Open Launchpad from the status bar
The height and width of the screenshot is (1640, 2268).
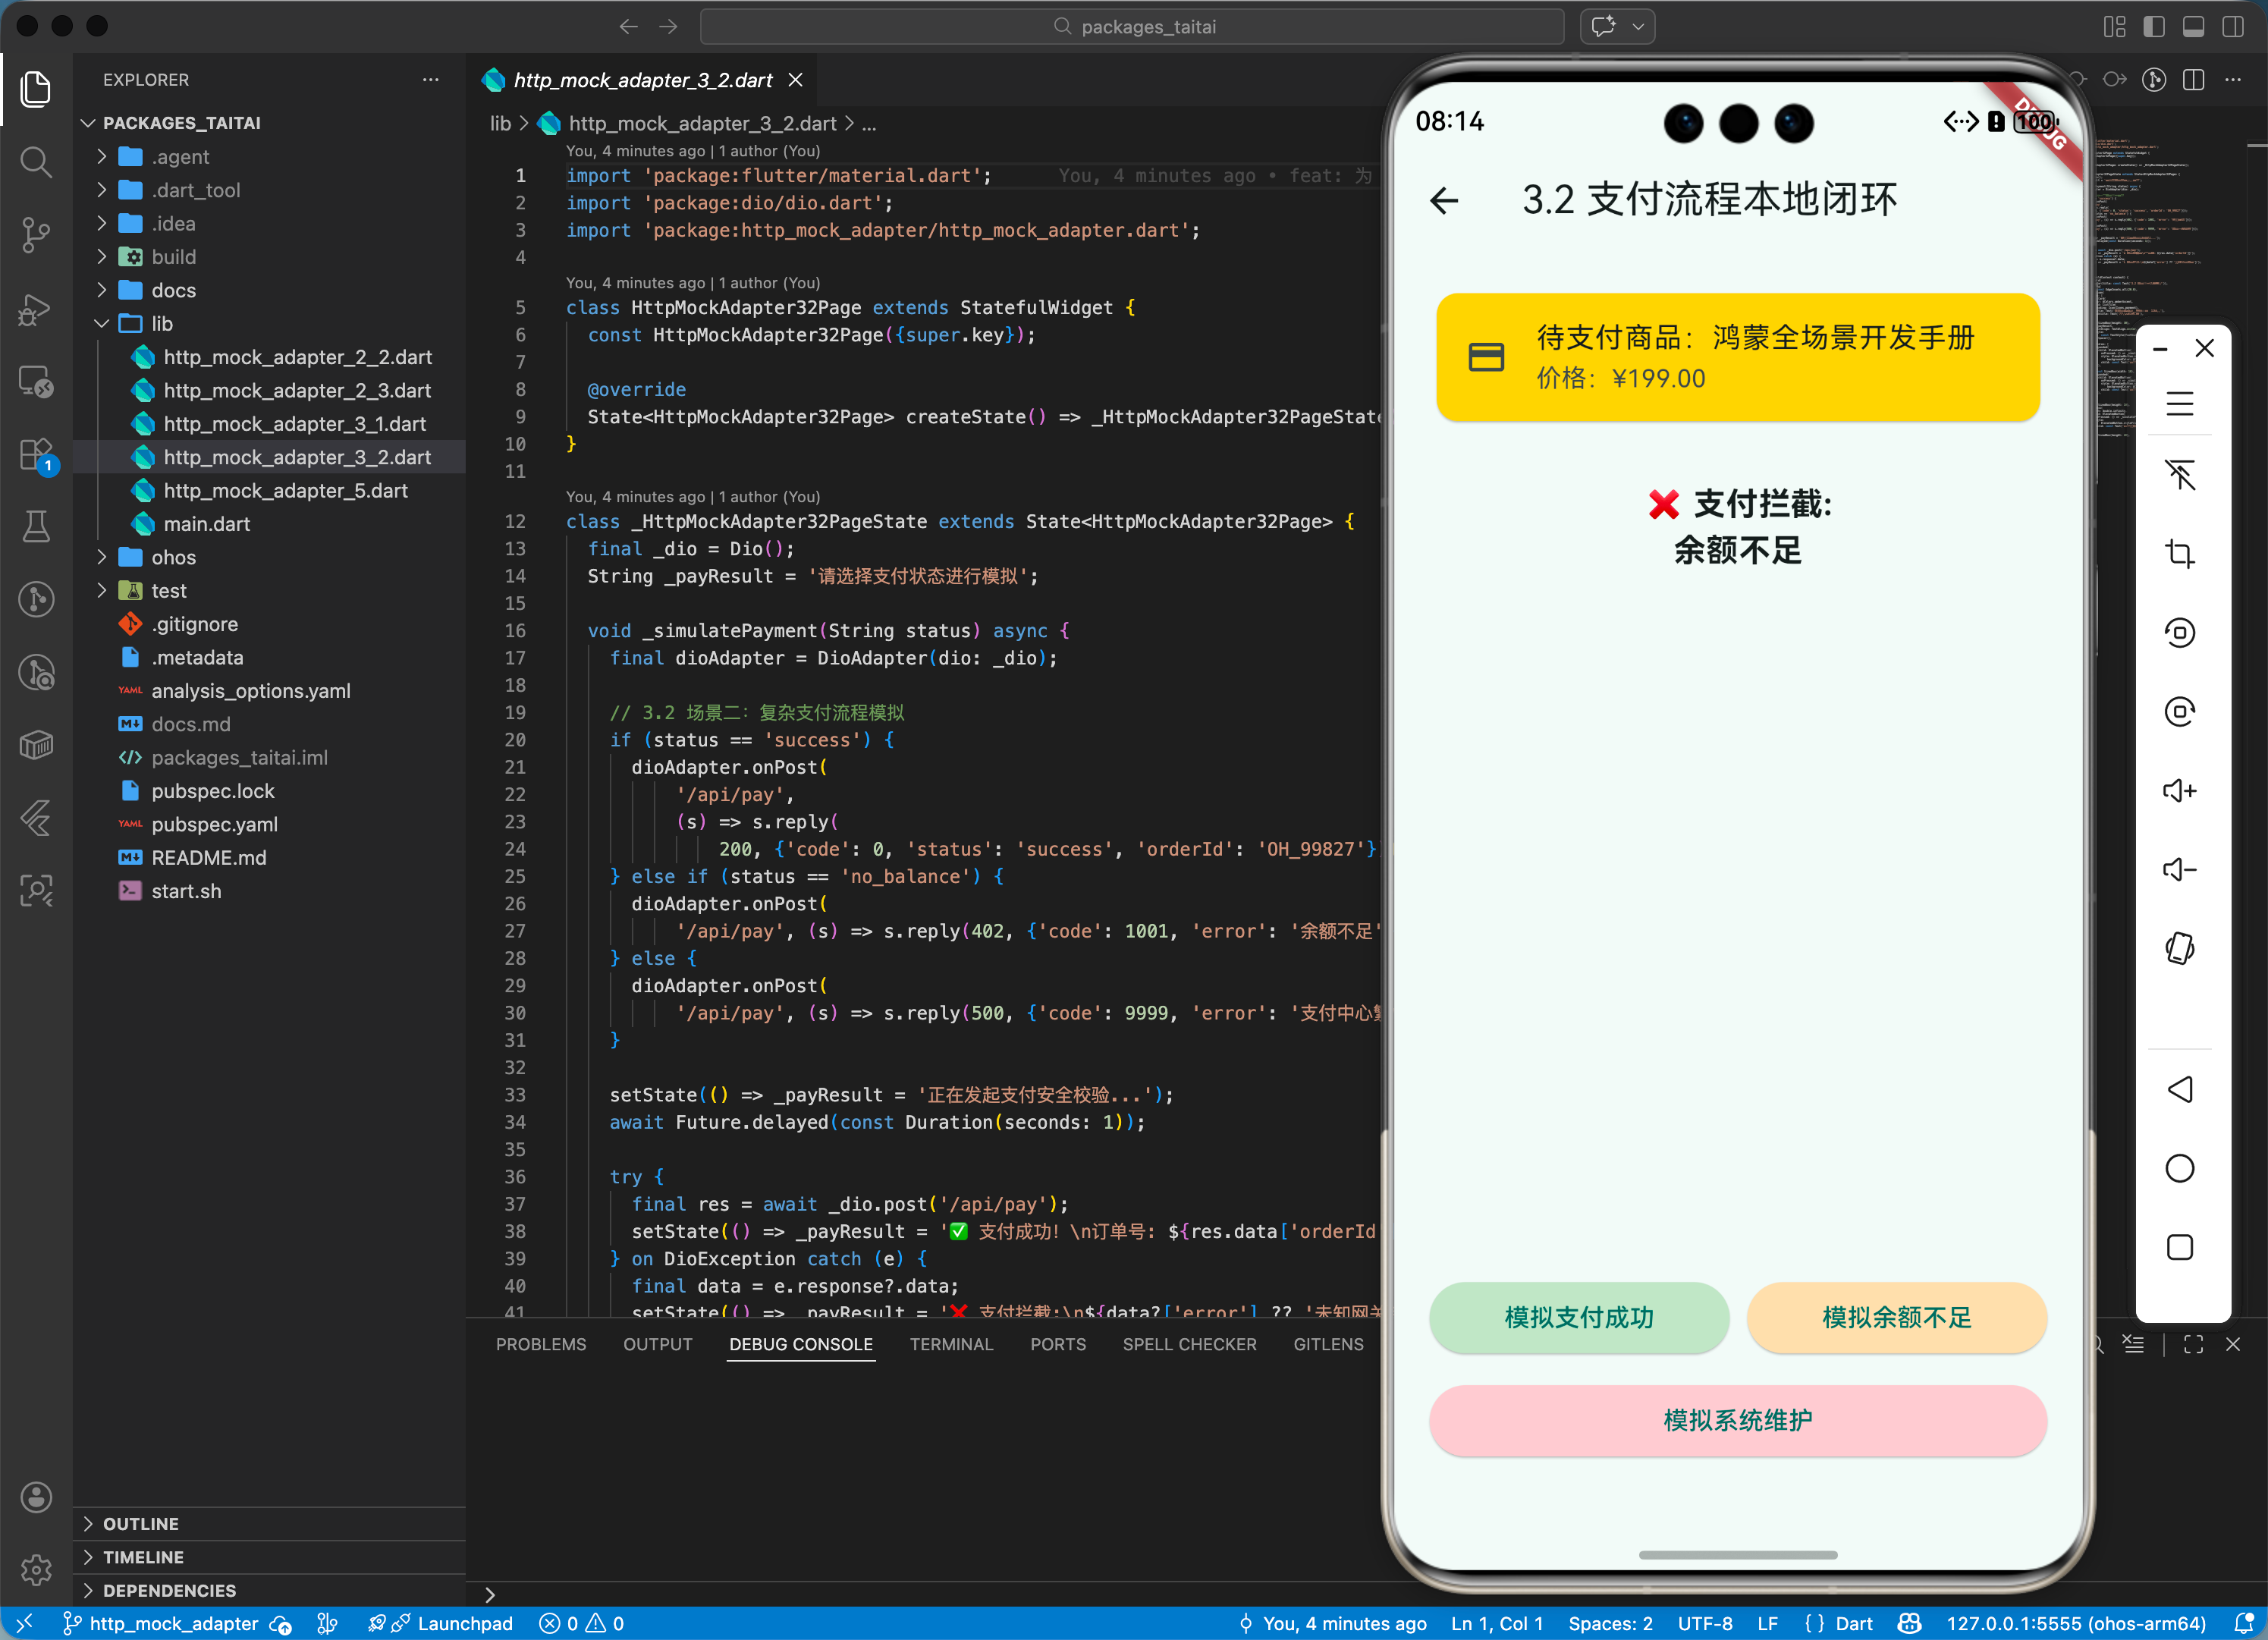click(466, 1623)
